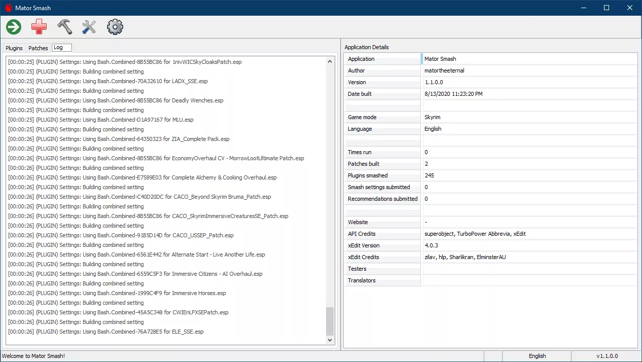Select log line for Alternate Start - Live Another Life.esp
This screenshot has height=362, width=642.
[136, 255]
